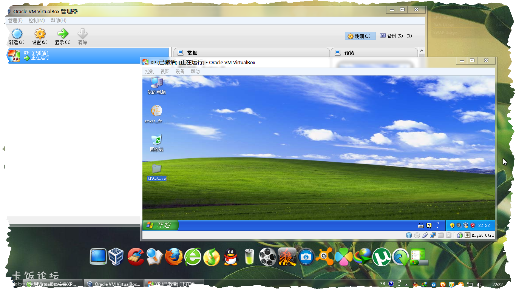Select the XP (已激活) VM in the list
The width and height of the screenshot is (516, 290).
(x=88, y=56)
